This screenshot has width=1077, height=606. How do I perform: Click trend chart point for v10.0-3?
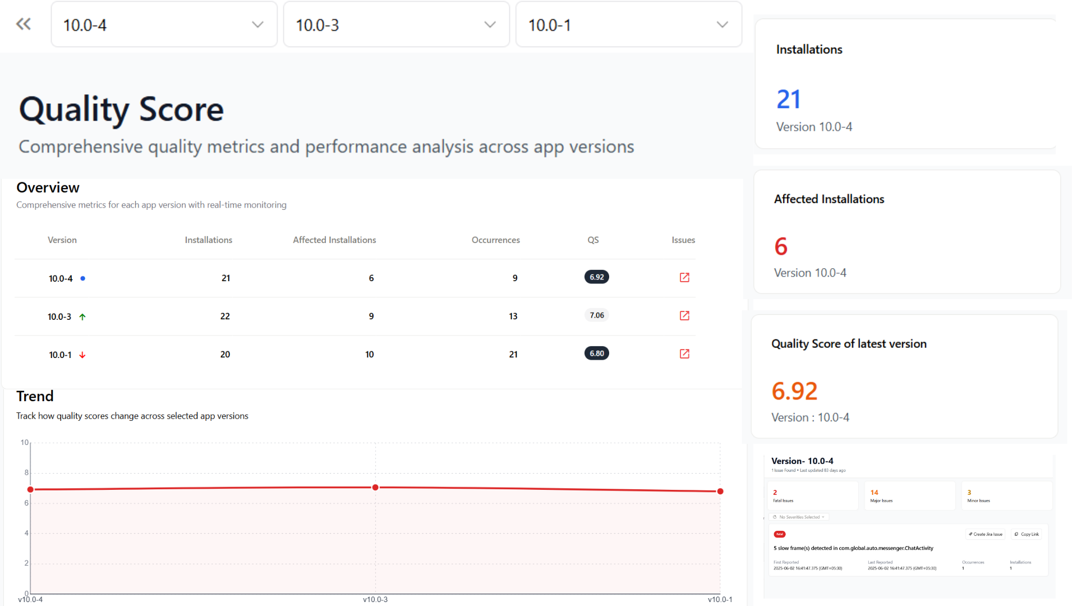375,488
